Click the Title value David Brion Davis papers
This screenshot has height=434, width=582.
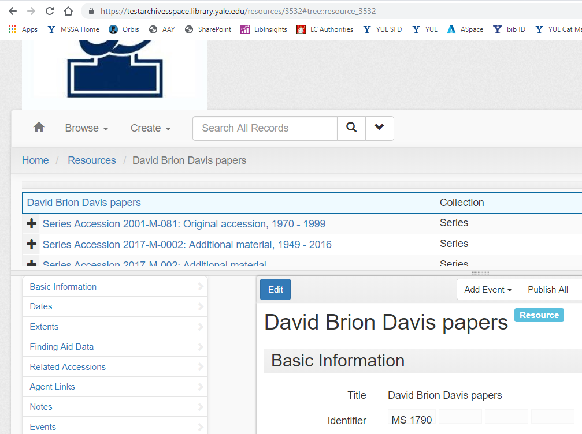click(444, 395)
